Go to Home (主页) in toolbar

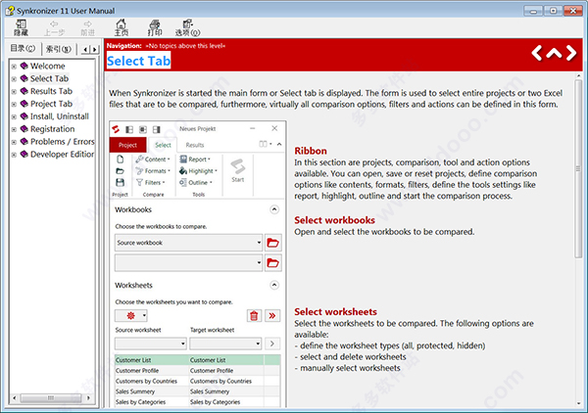(x=121, y=27)
